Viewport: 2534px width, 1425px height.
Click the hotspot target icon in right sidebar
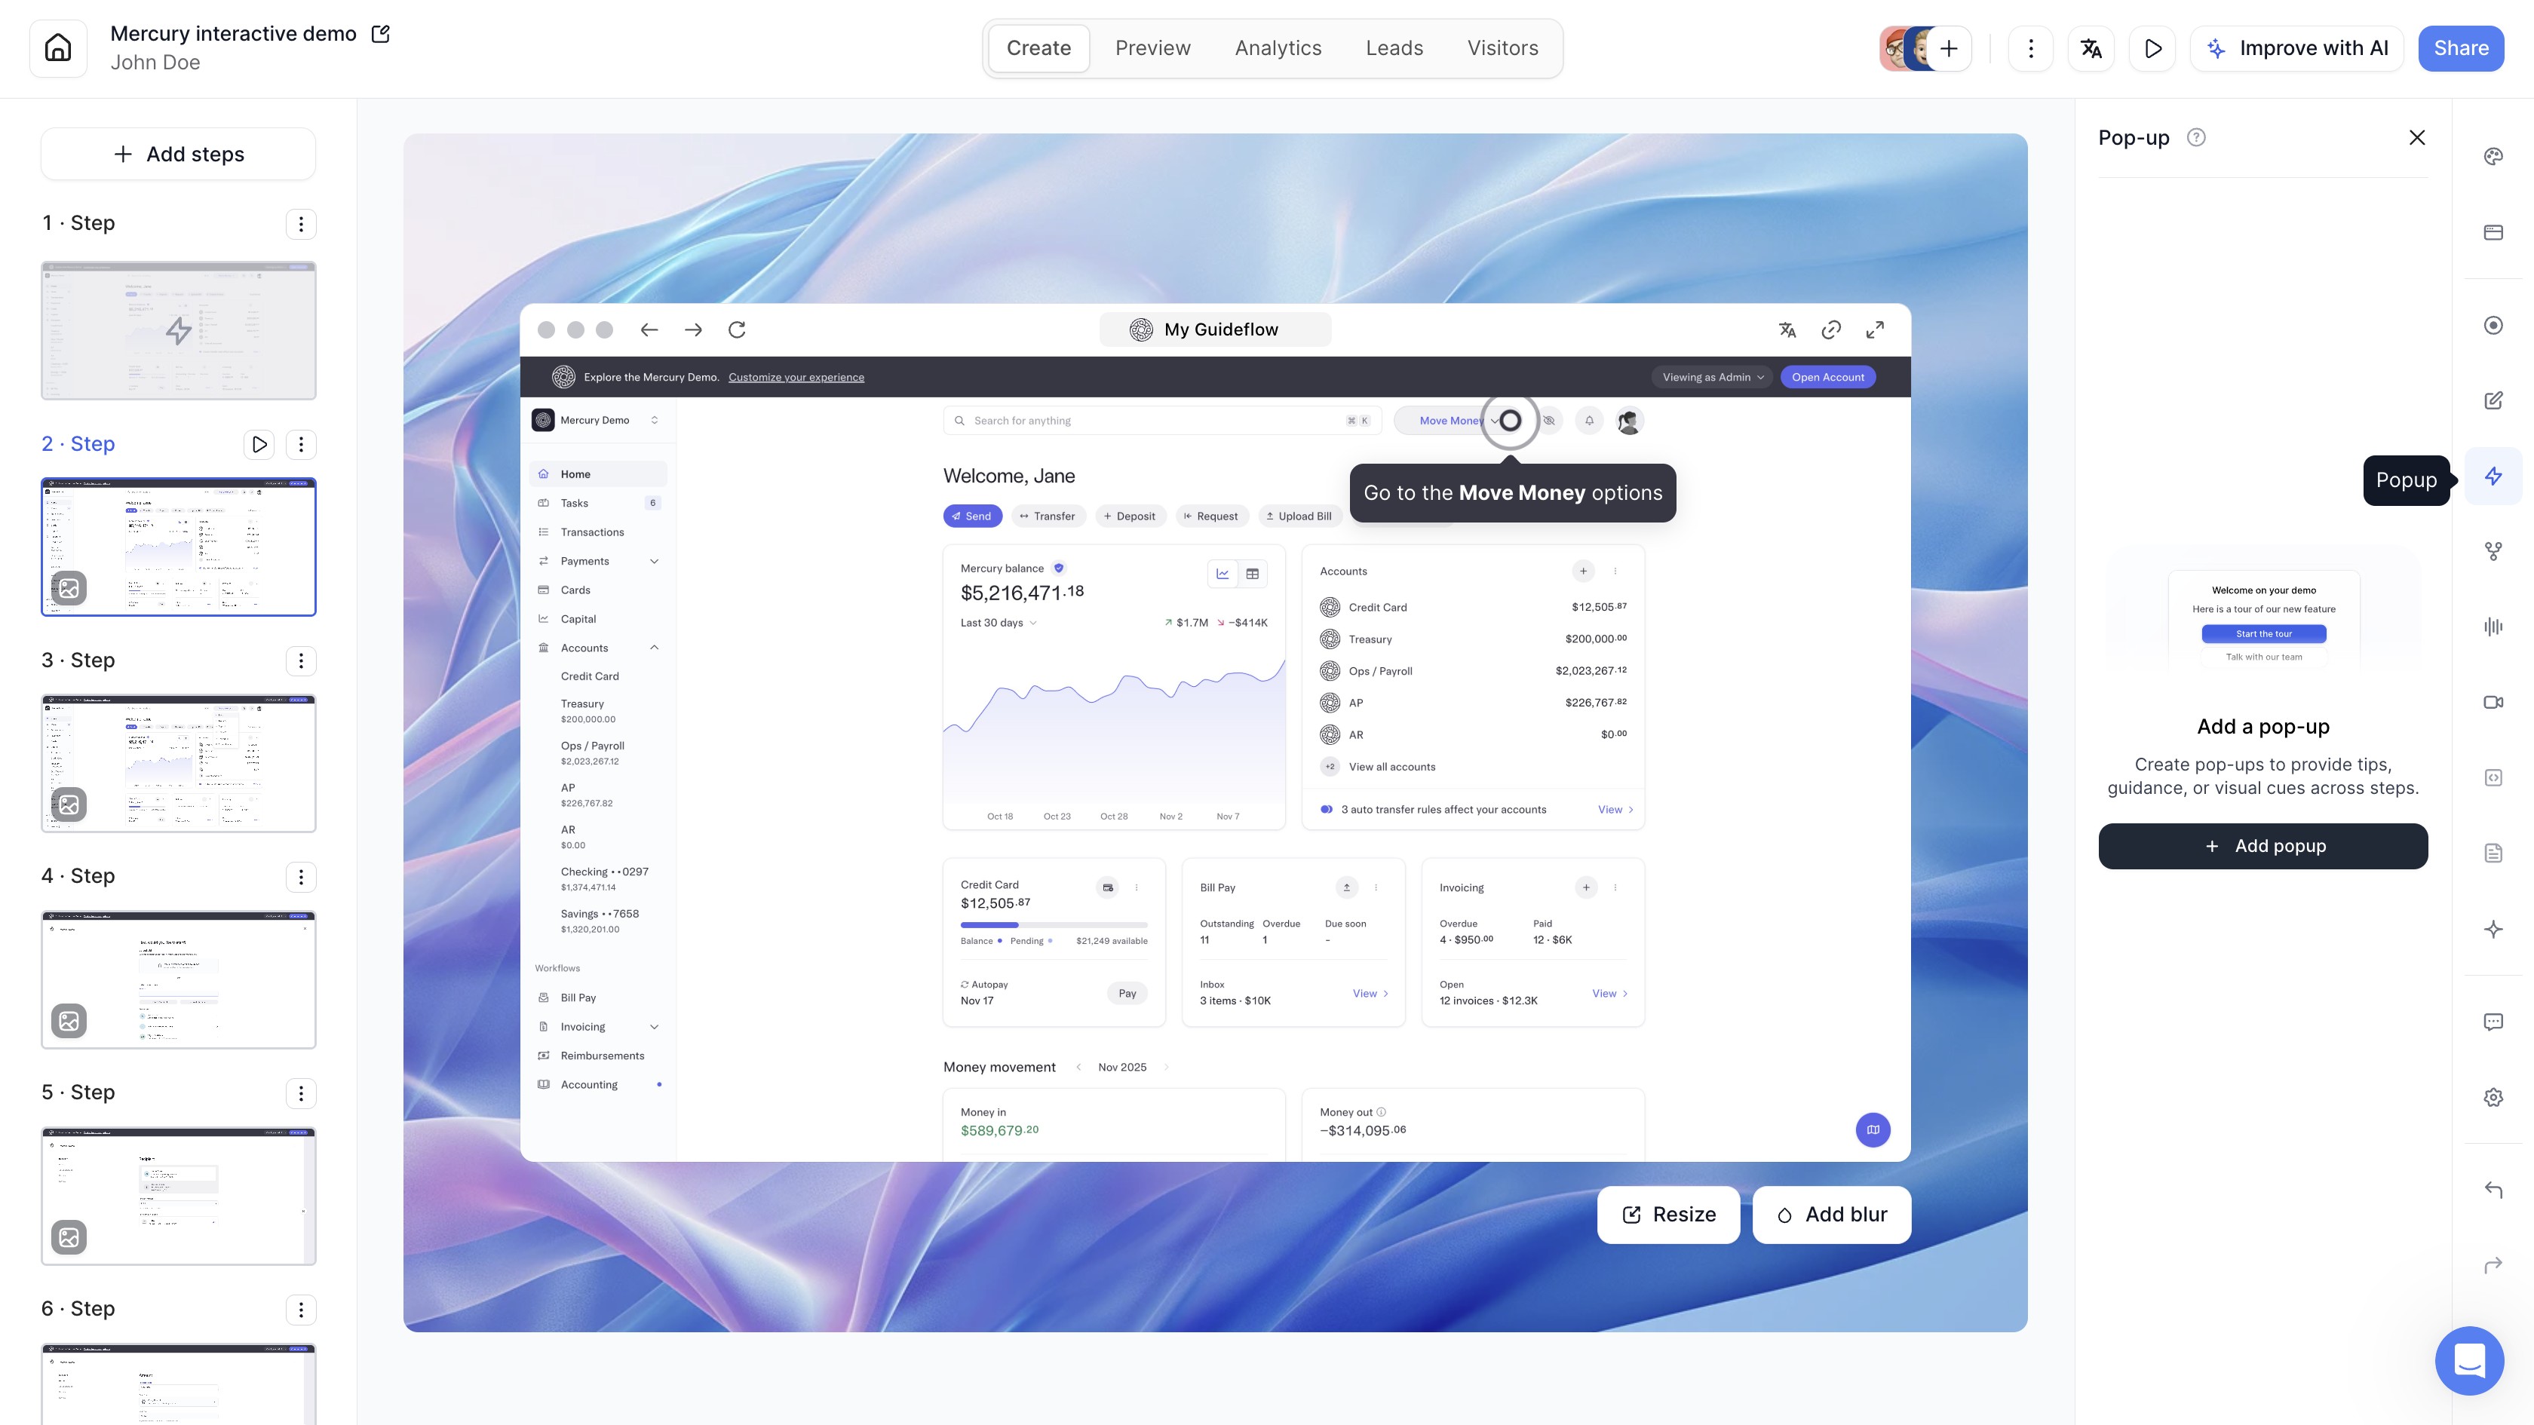(2493, 326)
